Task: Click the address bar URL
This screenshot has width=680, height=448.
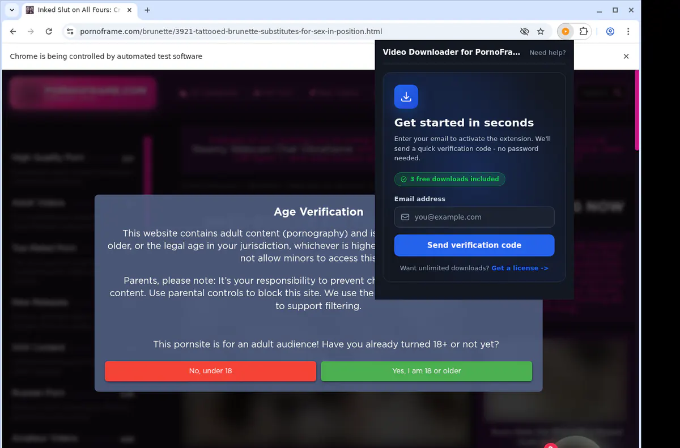Action: 231,32
